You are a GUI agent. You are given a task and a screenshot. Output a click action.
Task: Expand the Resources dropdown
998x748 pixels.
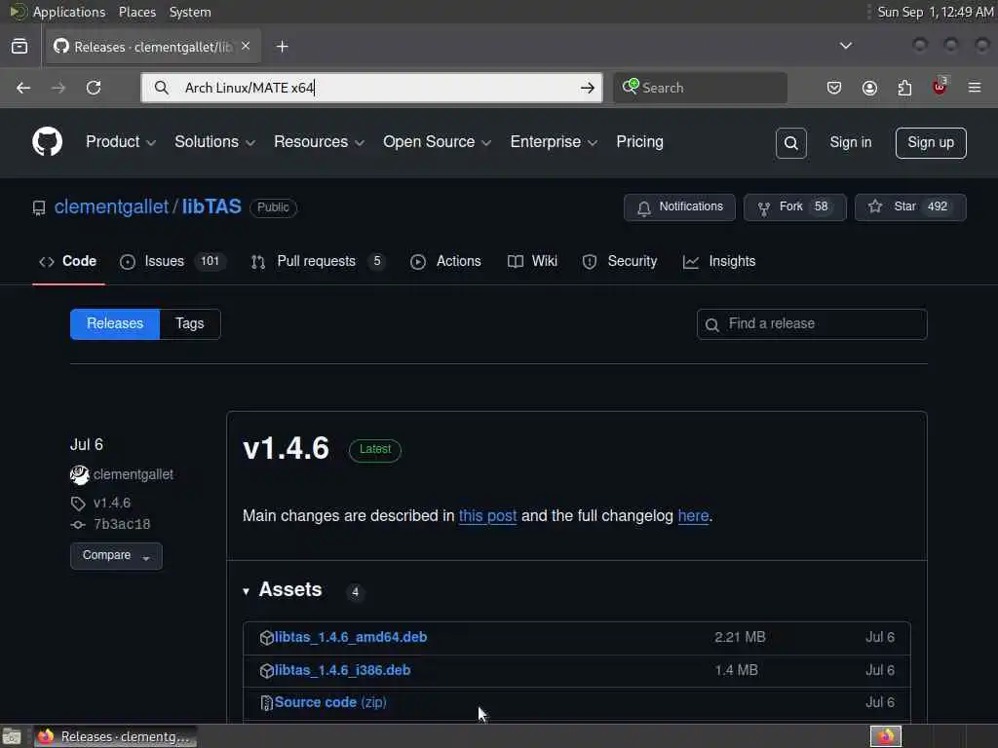pyautogui.click(x=319, y=142)
